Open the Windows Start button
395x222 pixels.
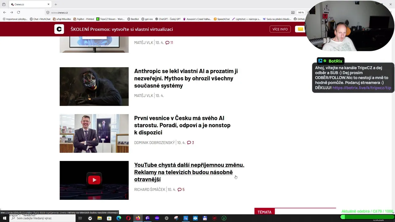click(x=5, y=218)
